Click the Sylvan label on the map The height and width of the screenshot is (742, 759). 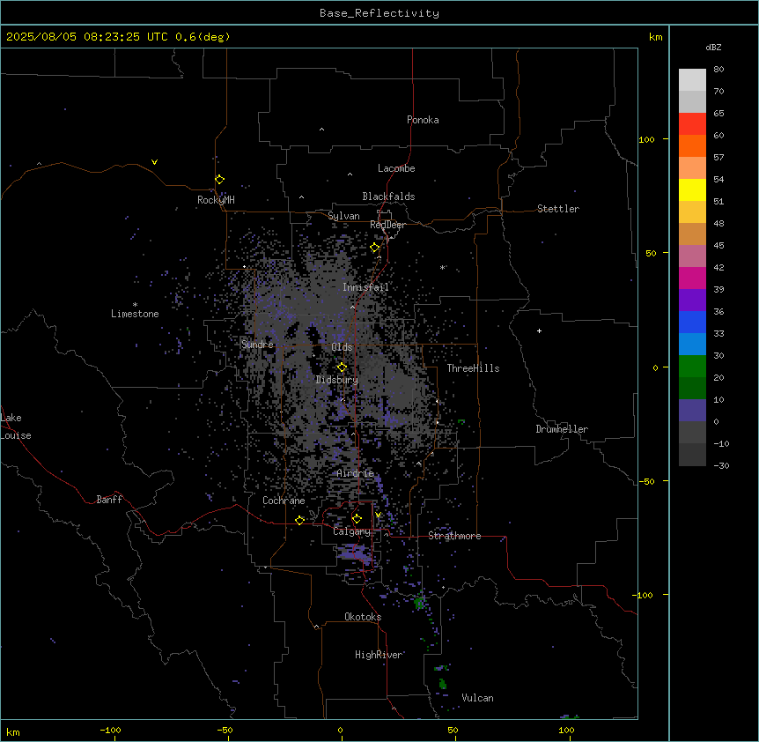coord(343,216)
